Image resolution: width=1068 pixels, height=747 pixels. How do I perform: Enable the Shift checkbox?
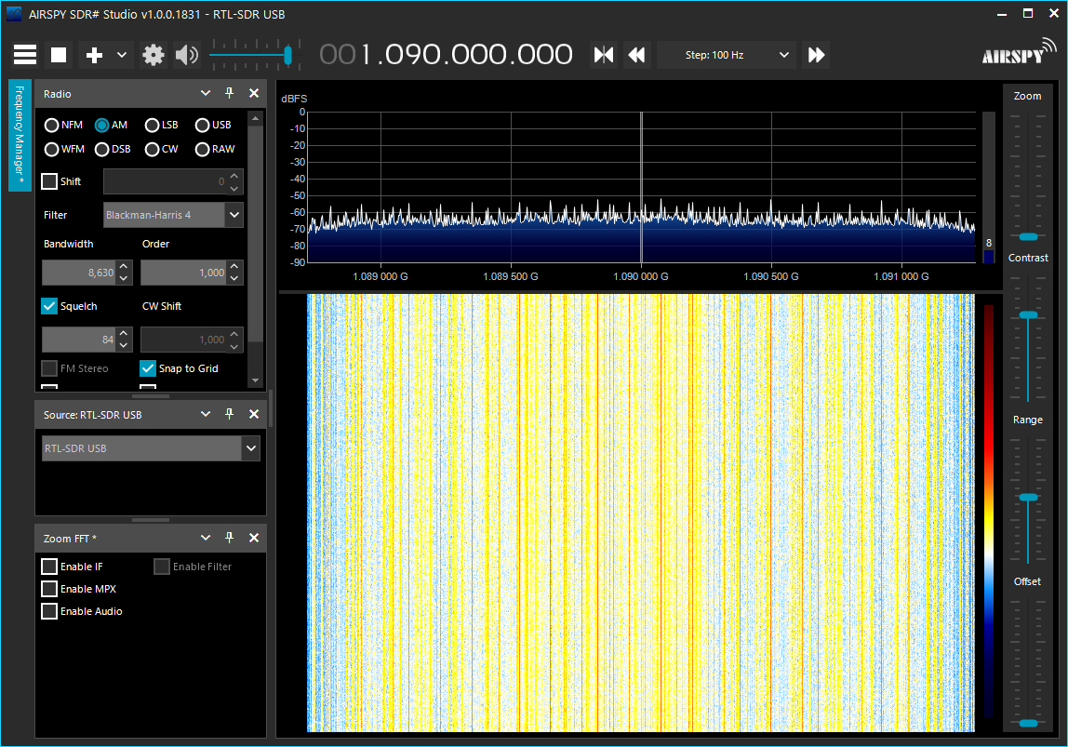[x=49, y=181]
